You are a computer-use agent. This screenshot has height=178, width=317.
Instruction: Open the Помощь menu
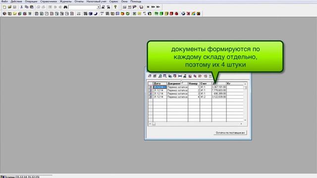[x=136, y=1]
